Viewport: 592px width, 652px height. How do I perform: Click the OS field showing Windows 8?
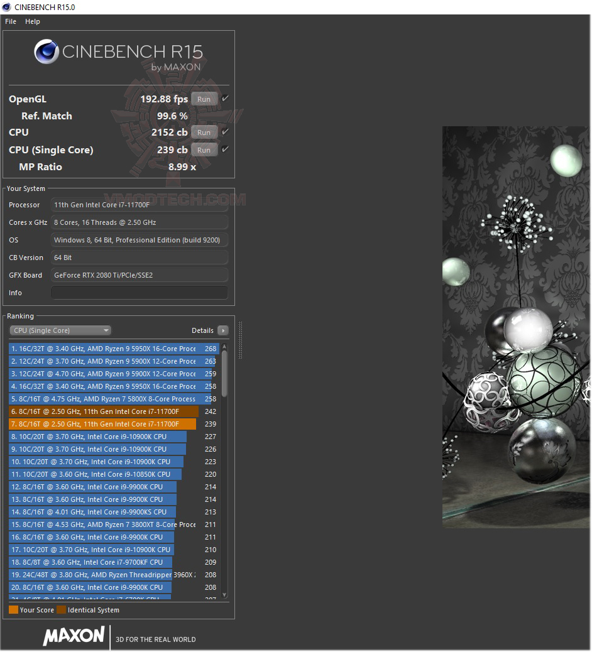(140, 239)
